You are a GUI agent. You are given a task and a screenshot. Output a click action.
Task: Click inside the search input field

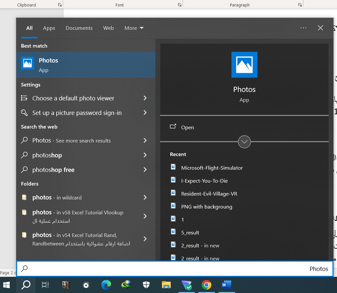coord(129,268)
